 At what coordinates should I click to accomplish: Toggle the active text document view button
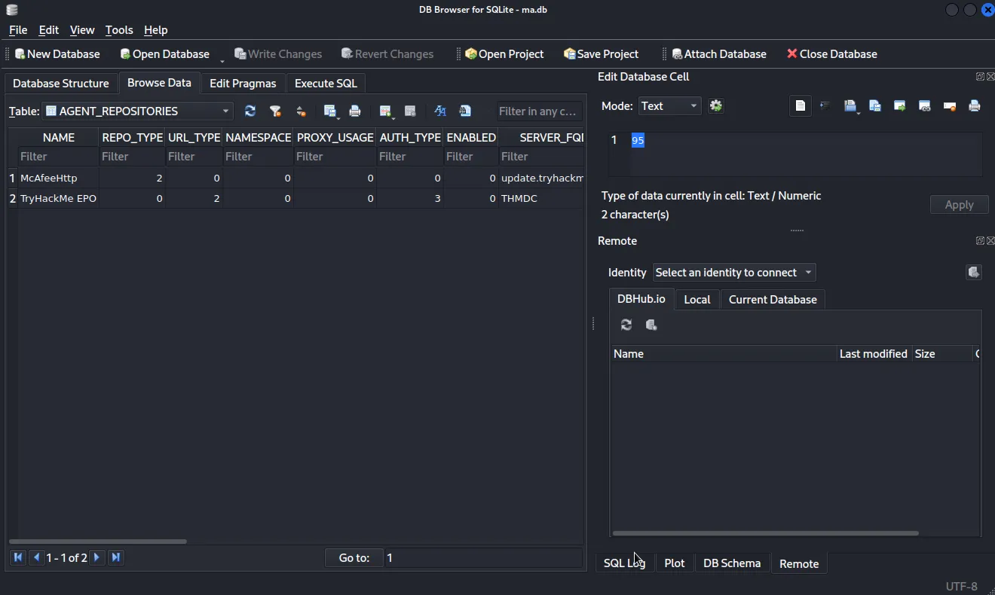[801, 106]
